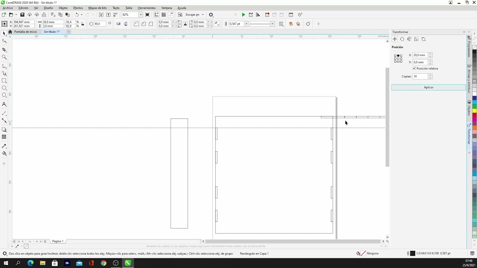Toggle the corner lock button
Screen dimensions: 477x268
coord(185,24)
